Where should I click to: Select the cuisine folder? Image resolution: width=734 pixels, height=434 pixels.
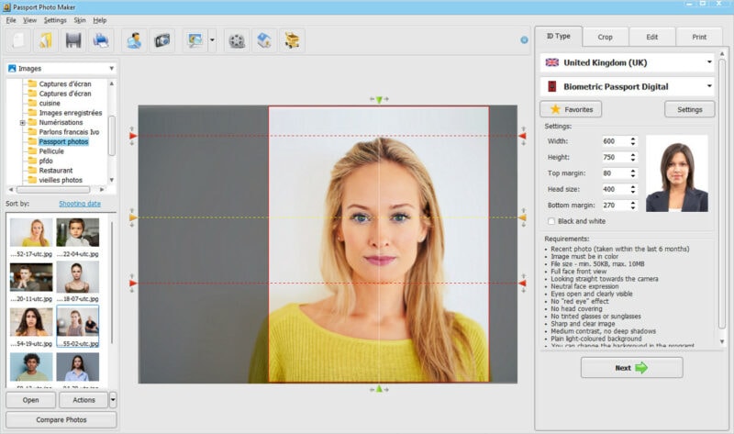(50, 103)
